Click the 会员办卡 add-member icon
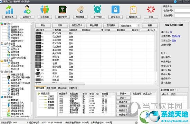190x124 pixels. click(x=27, y=10)
